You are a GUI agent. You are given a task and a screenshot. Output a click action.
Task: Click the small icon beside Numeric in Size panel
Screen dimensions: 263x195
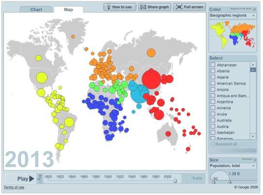(x=255, y=160)
